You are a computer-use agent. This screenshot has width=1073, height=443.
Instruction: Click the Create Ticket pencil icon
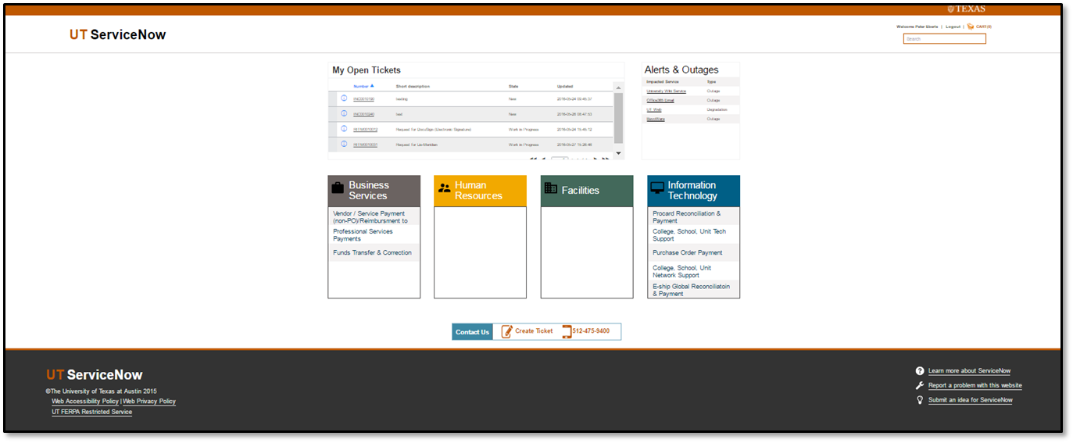coord(506,331)
